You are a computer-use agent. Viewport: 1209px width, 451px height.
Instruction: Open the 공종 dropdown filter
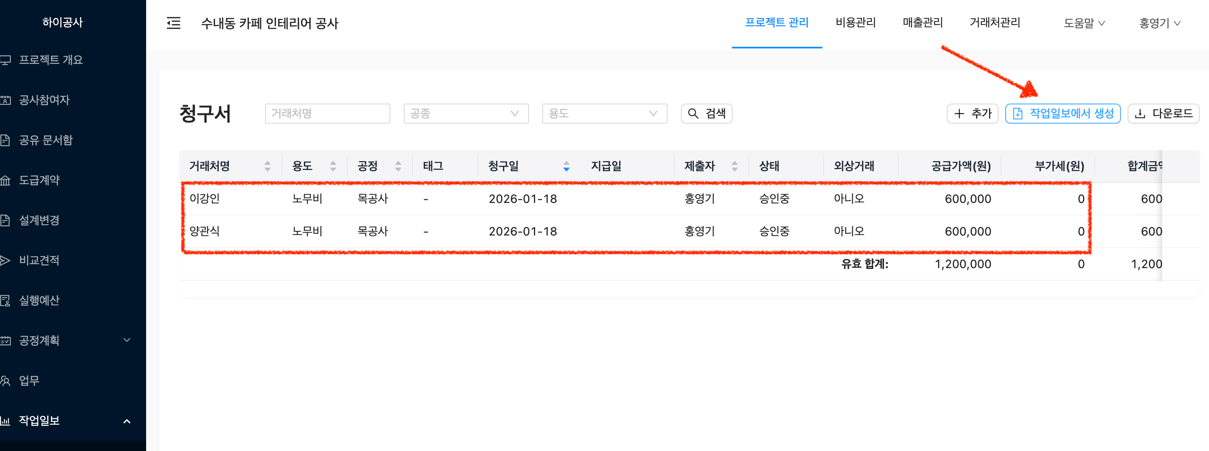tap(465, 114)
